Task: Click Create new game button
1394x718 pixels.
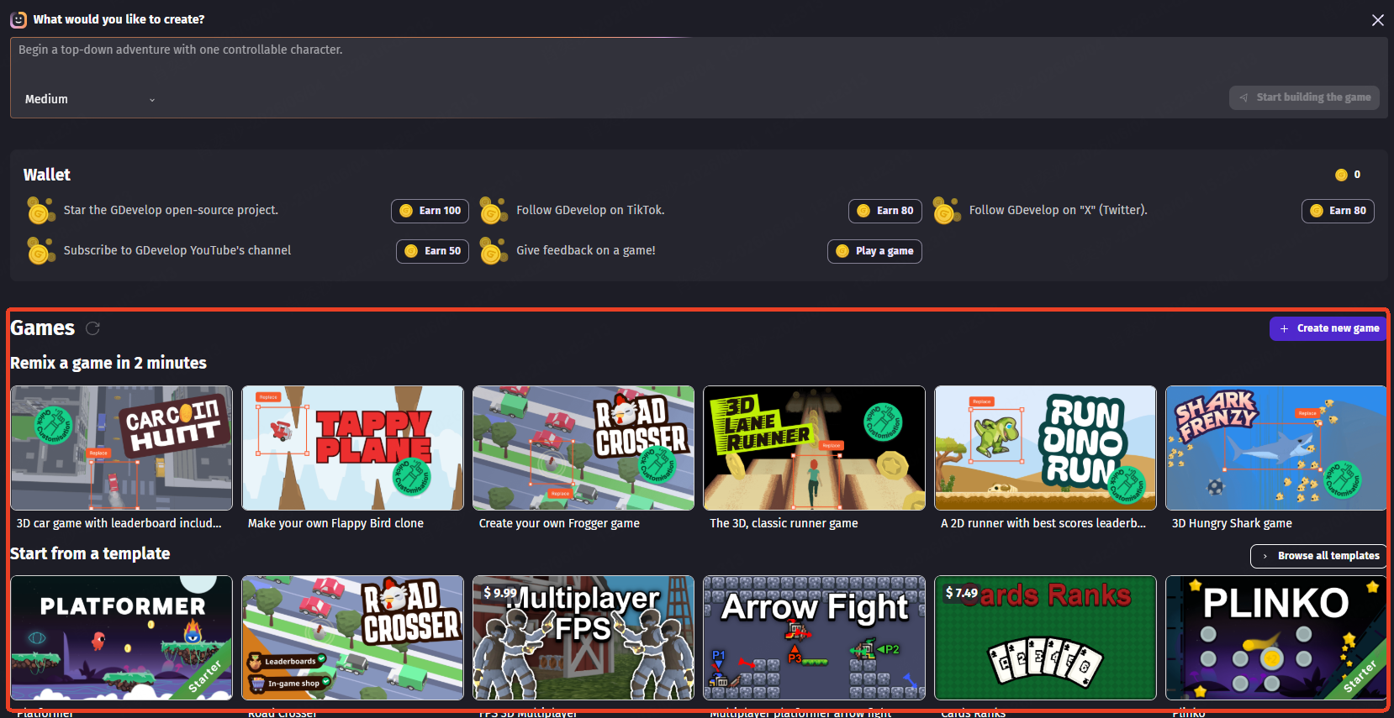Action: [1329, 328]
